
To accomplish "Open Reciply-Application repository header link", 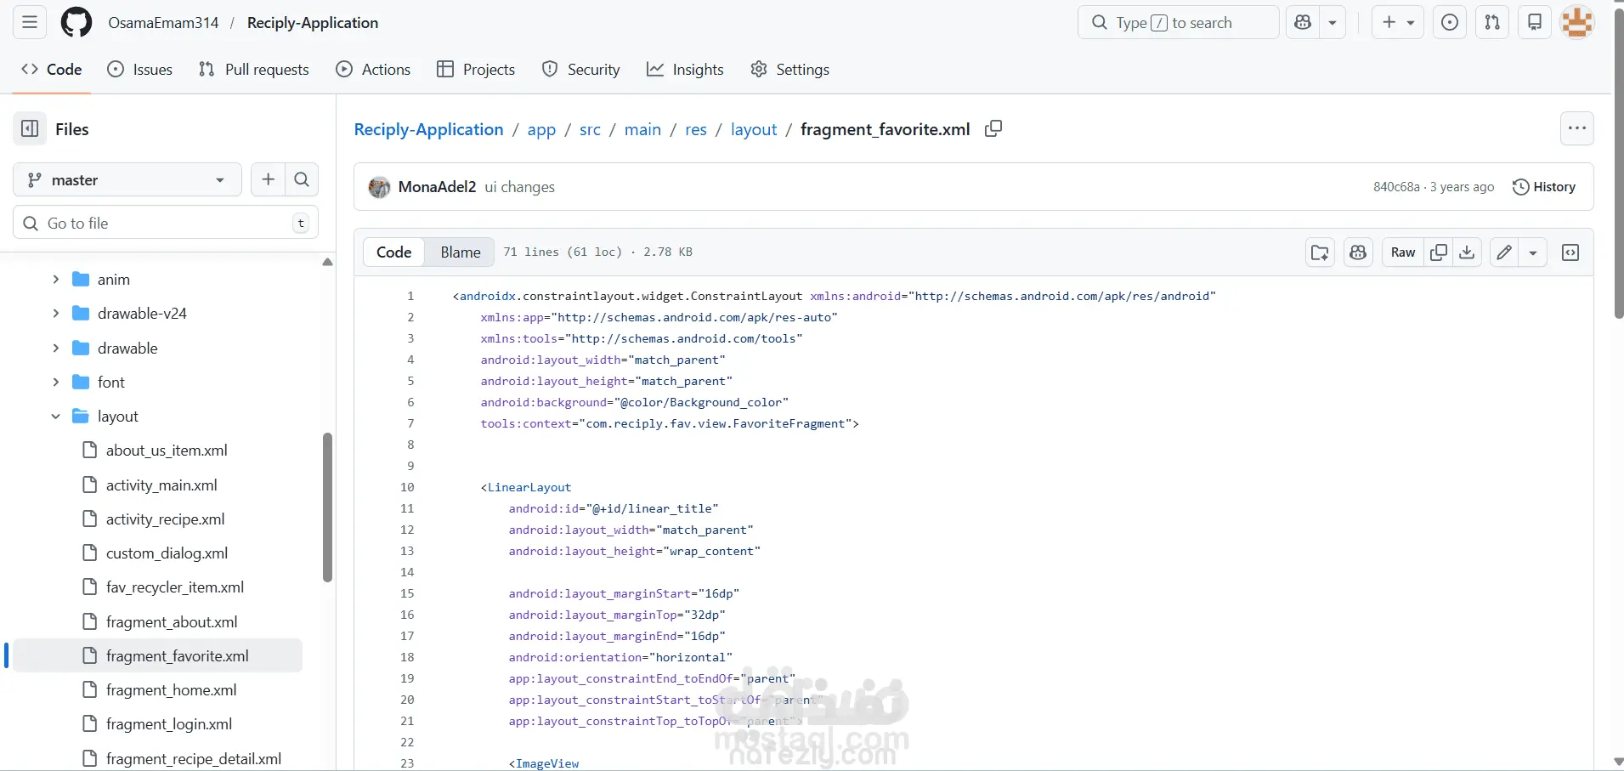I will click(x=313, y=22).
